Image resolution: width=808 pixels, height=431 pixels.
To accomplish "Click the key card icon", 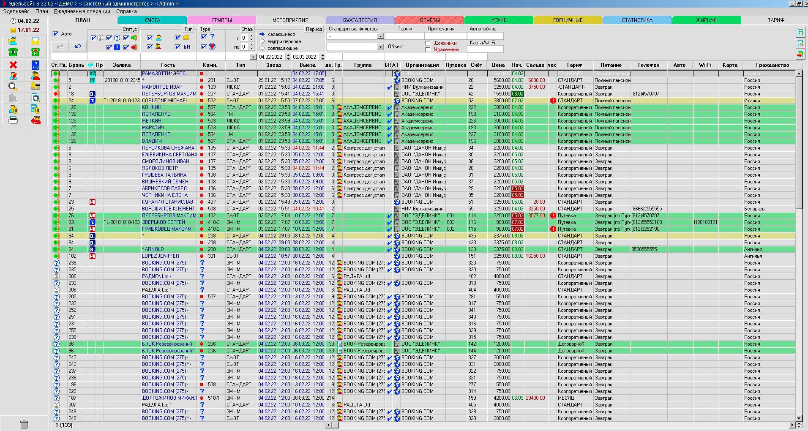I will (35, 87).
